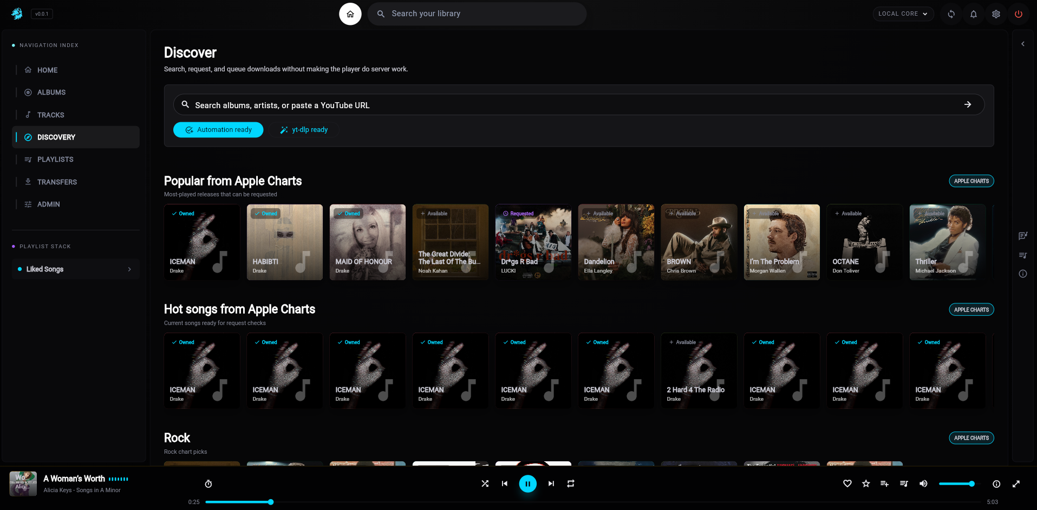1037x510 pixels.
Task: Open the info icon in the right rail
Action: click(x=1023, y=274)
